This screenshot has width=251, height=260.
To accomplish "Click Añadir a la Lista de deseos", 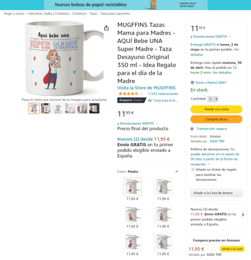I will coord(216,193).
